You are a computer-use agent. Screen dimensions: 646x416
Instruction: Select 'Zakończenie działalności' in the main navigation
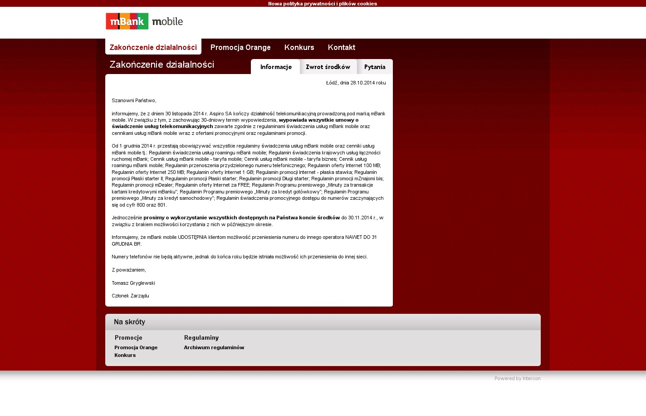click(153, 47)
